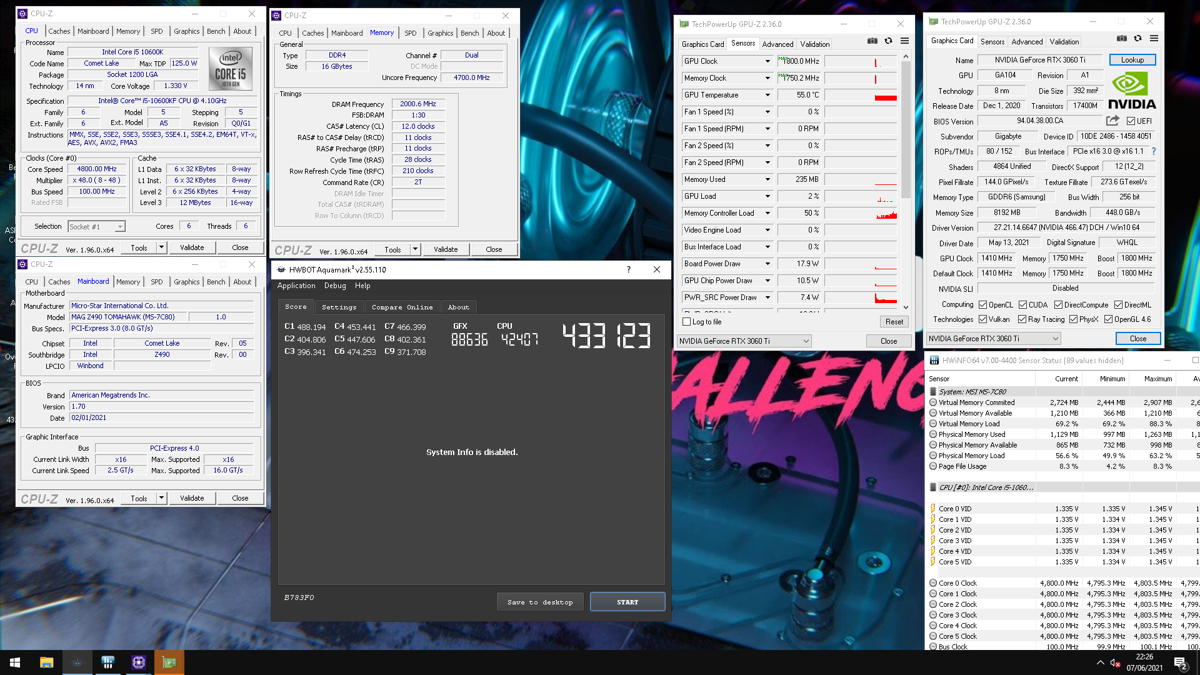Switch to HWiNFO64 via taskbar icon
Viewport: 1200px width, 675px height.
tap(107, 662)
